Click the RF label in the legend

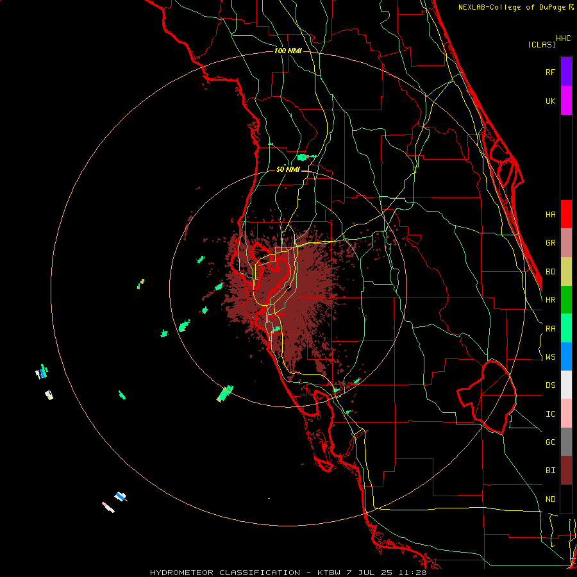(x=550, y=72)
